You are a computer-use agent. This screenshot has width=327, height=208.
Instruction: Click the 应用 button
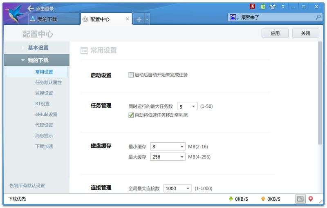point(275,33)
